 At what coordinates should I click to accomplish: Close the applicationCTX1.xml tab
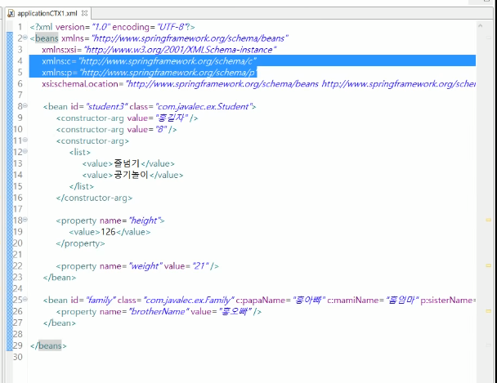tap(84, 13)
